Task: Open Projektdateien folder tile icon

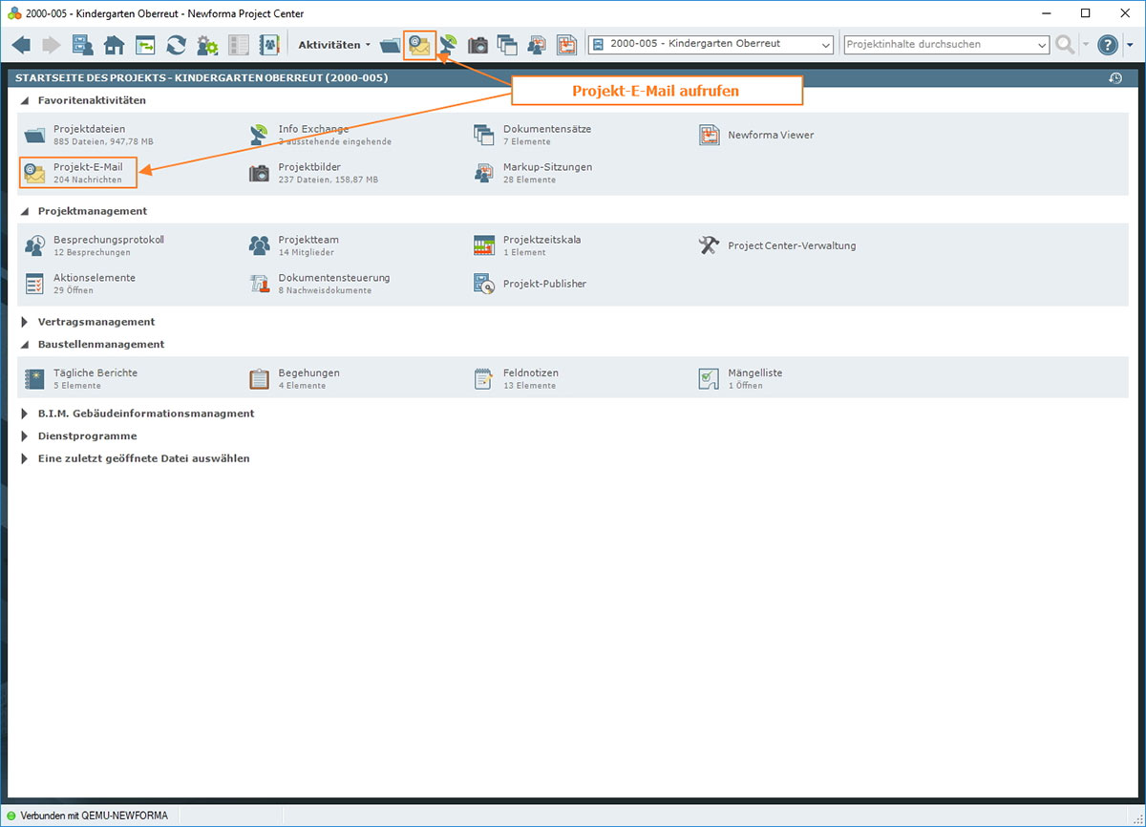Action: tap(34, 135)
